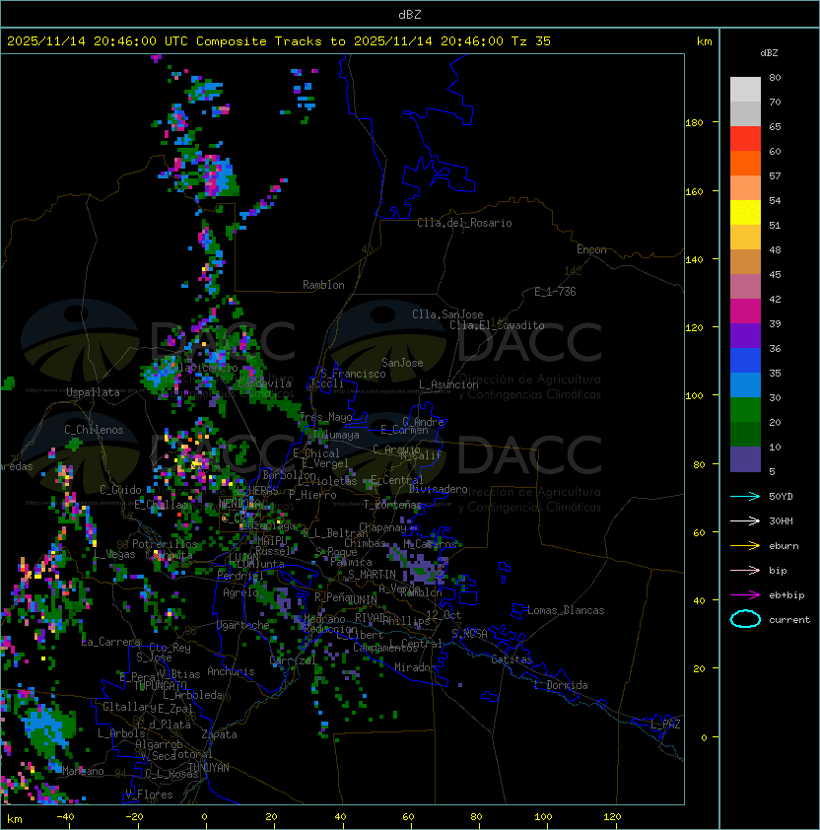Click the timestamp header text line

(279, 41)
